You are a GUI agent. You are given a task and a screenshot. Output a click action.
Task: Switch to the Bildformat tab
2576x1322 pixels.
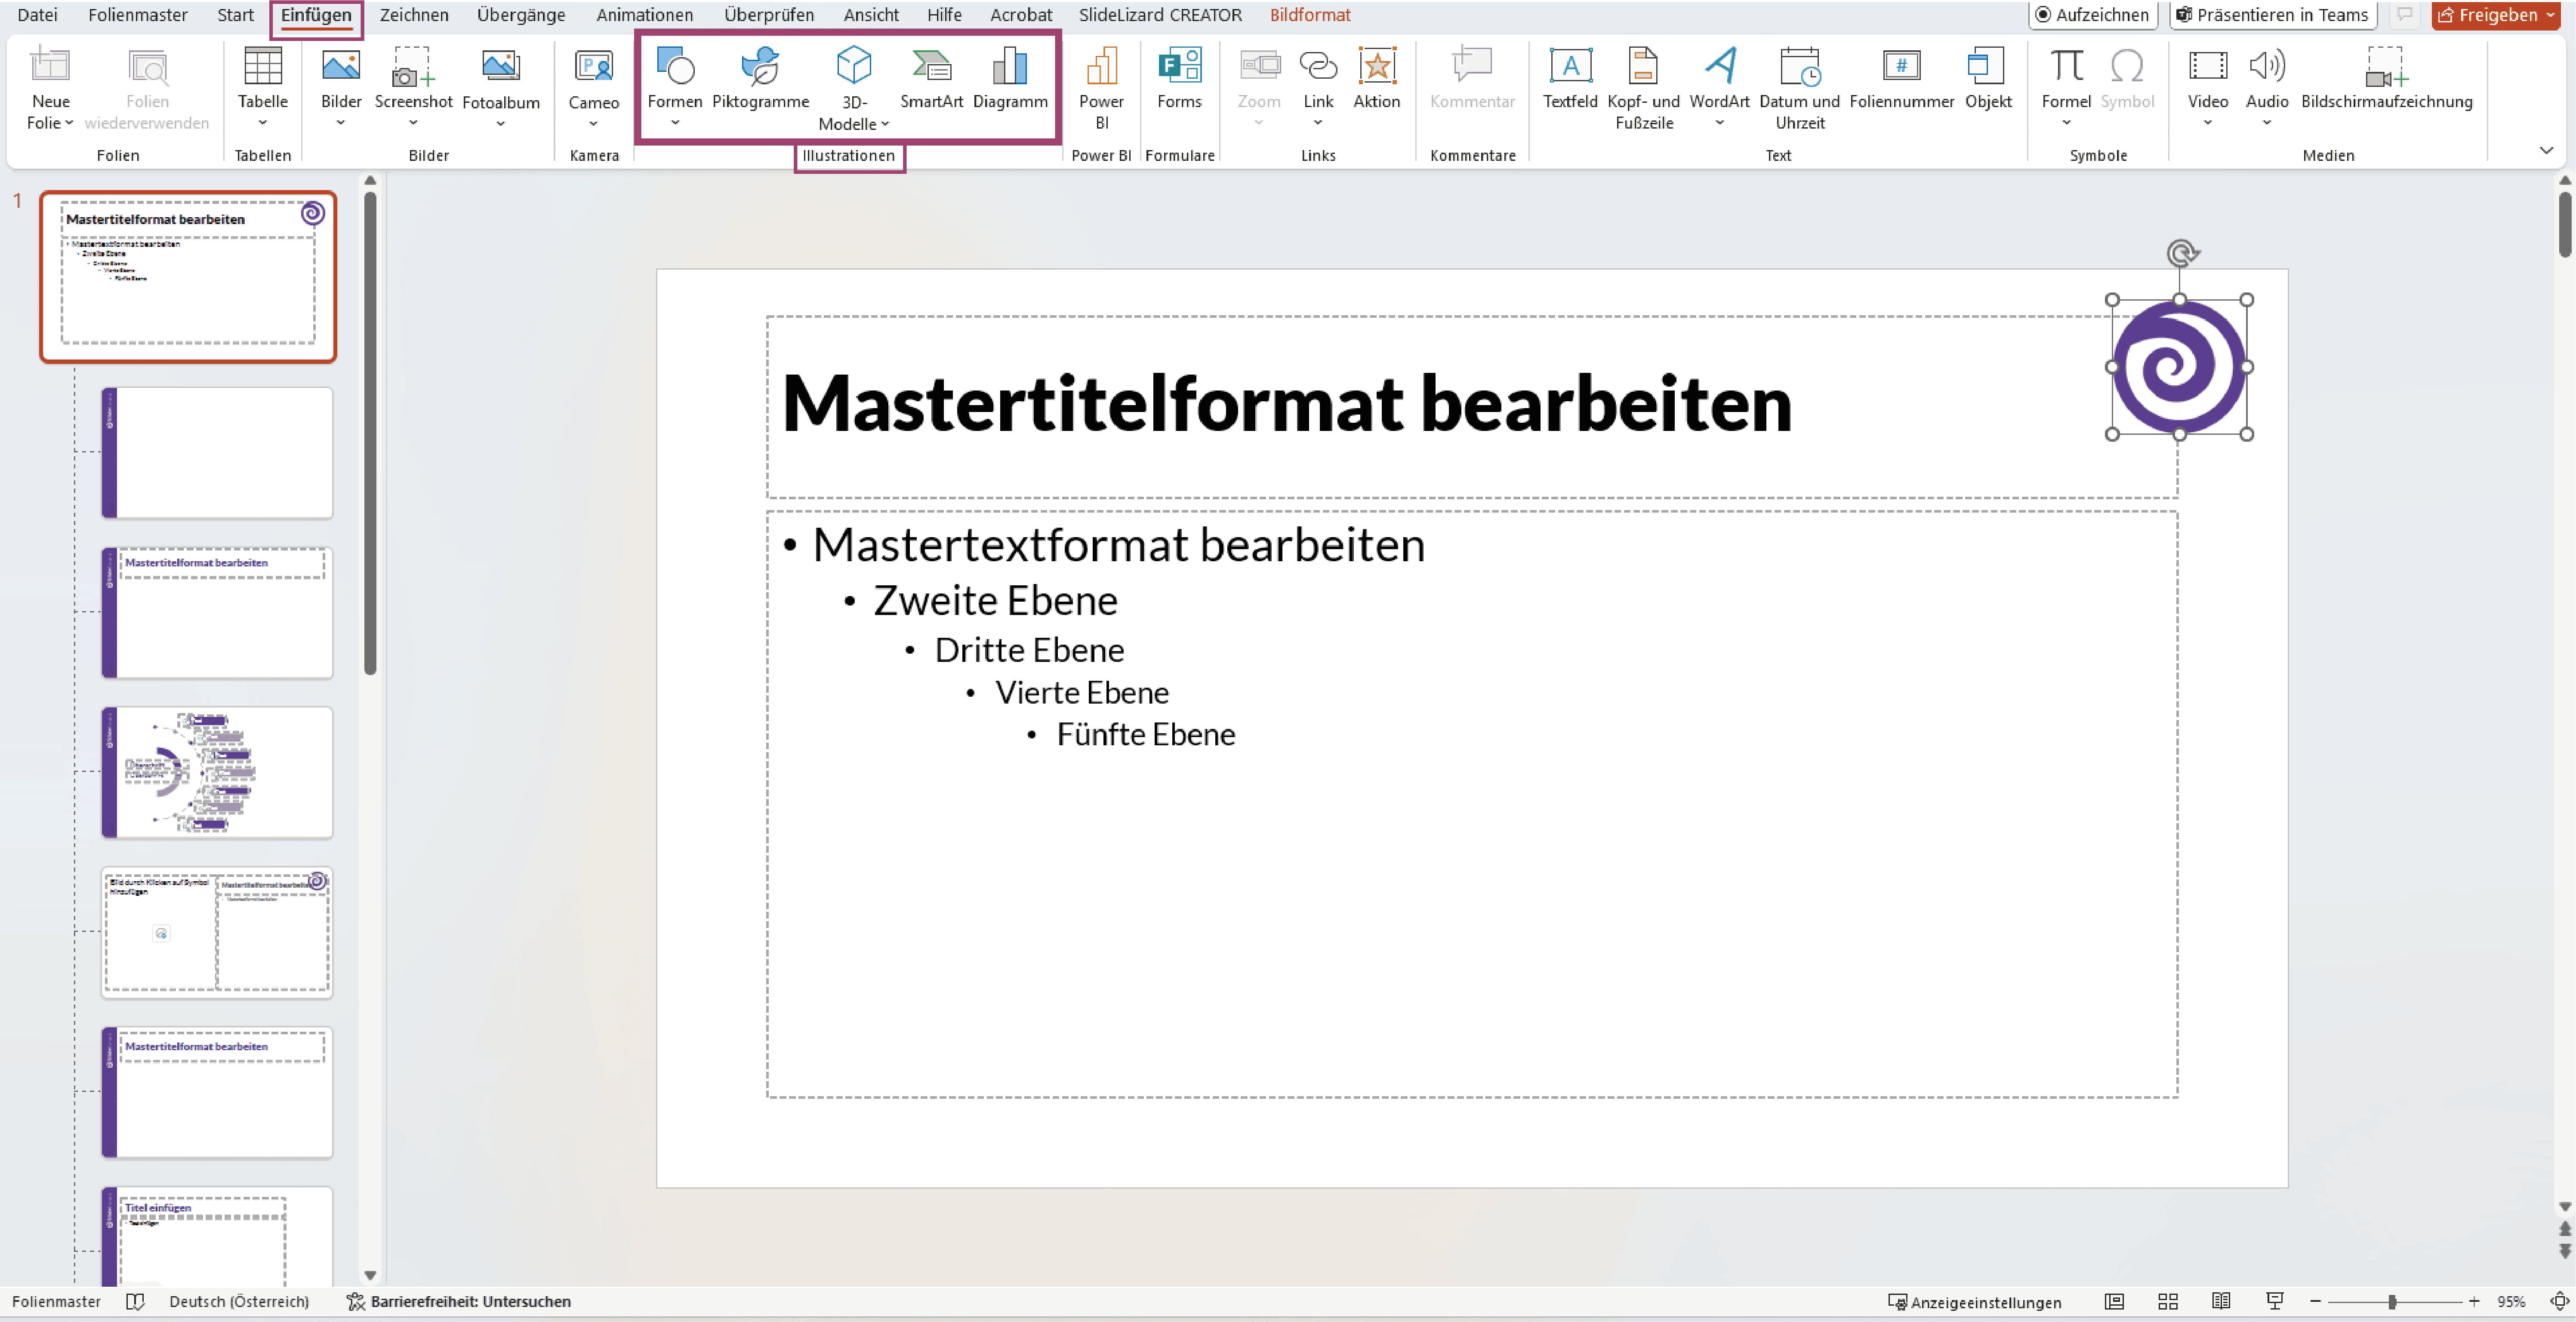pyautogui.click(x=1310, y=15)
